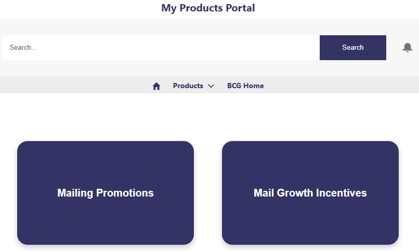The width and height of the screenshot is (419, 251).
Task: Open the Mail Growth Incentives card
Action: click(310, 193)
